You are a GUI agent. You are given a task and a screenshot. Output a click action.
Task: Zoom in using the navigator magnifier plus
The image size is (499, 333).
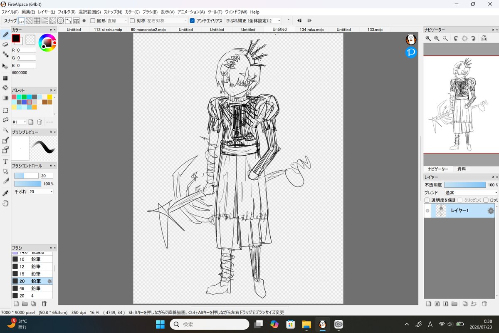(x=428, y=38)
